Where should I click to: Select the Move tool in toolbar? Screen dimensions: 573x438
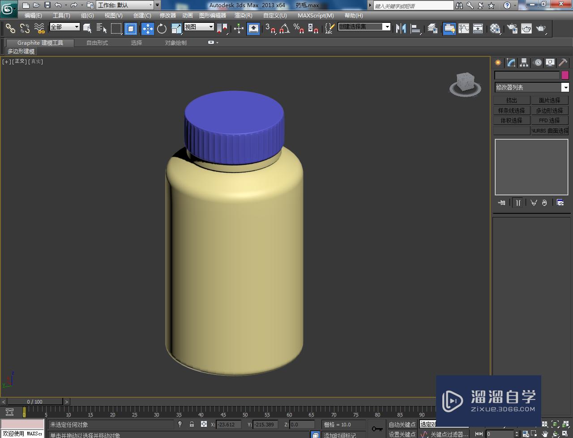148,29
